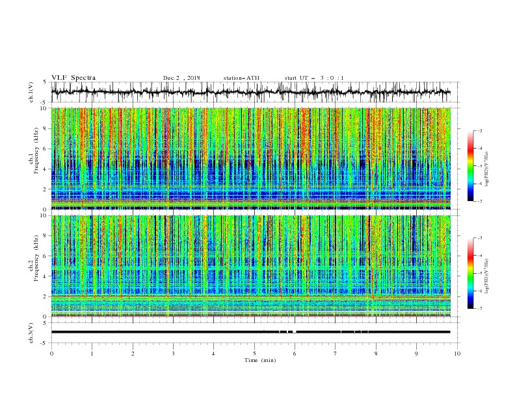Click the ch.2 spectrogram panel
515x397 pixels.
(251, 266)
